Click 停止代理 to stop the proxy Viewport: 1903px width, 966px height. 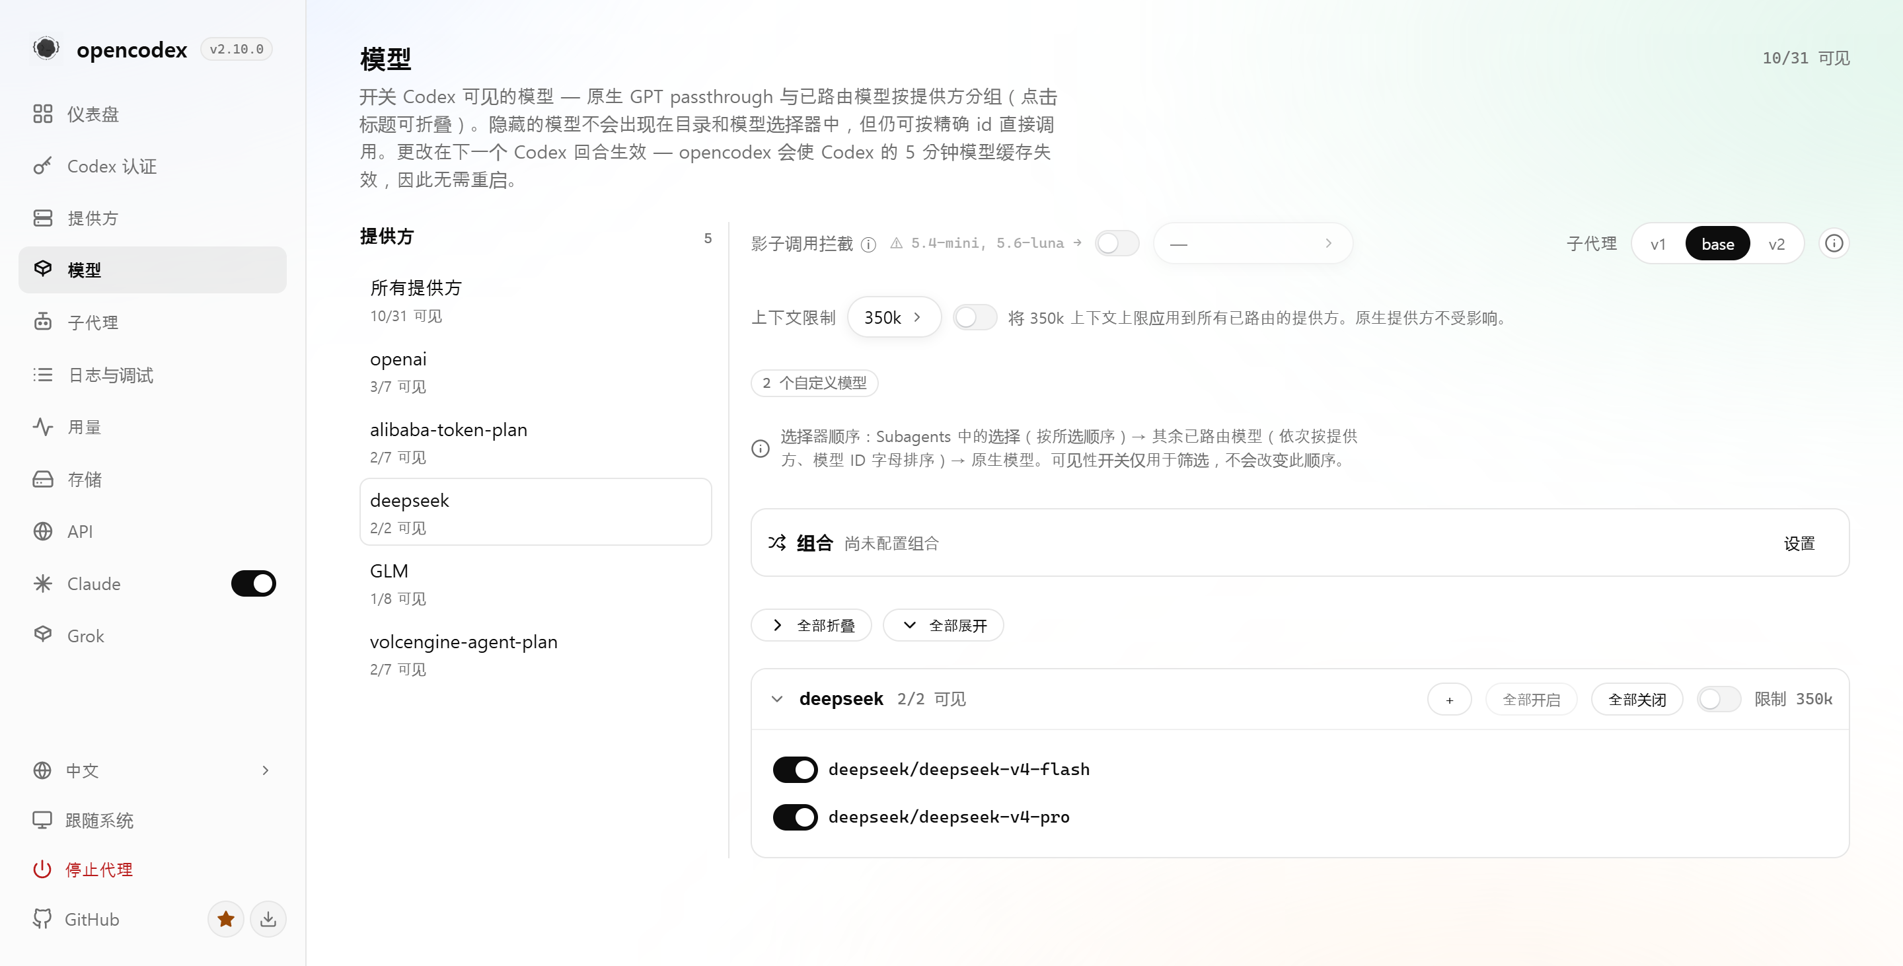[x=152, y=870]
